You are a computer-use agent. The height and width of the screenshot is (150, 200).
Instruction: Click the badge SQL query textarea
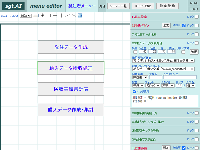pos(165,101)
